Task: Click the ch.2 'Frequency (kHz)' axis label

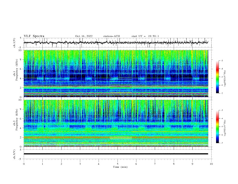Action: [17, 120]
